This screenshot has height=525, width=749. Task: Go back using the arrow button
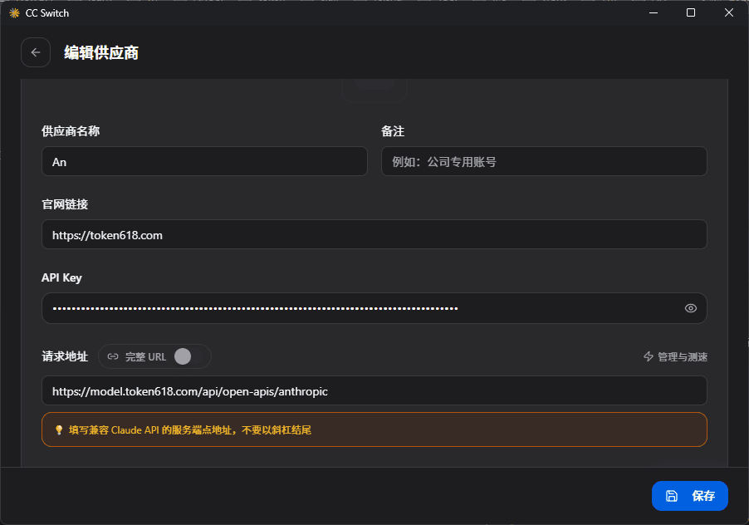point(36,52)
